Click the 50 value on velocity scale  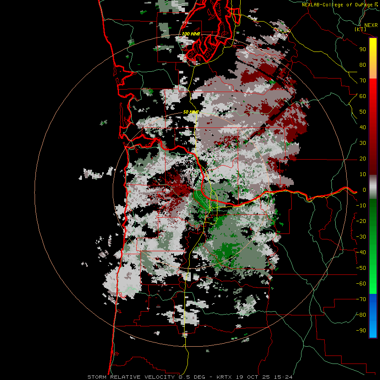(x=363, y=112)
